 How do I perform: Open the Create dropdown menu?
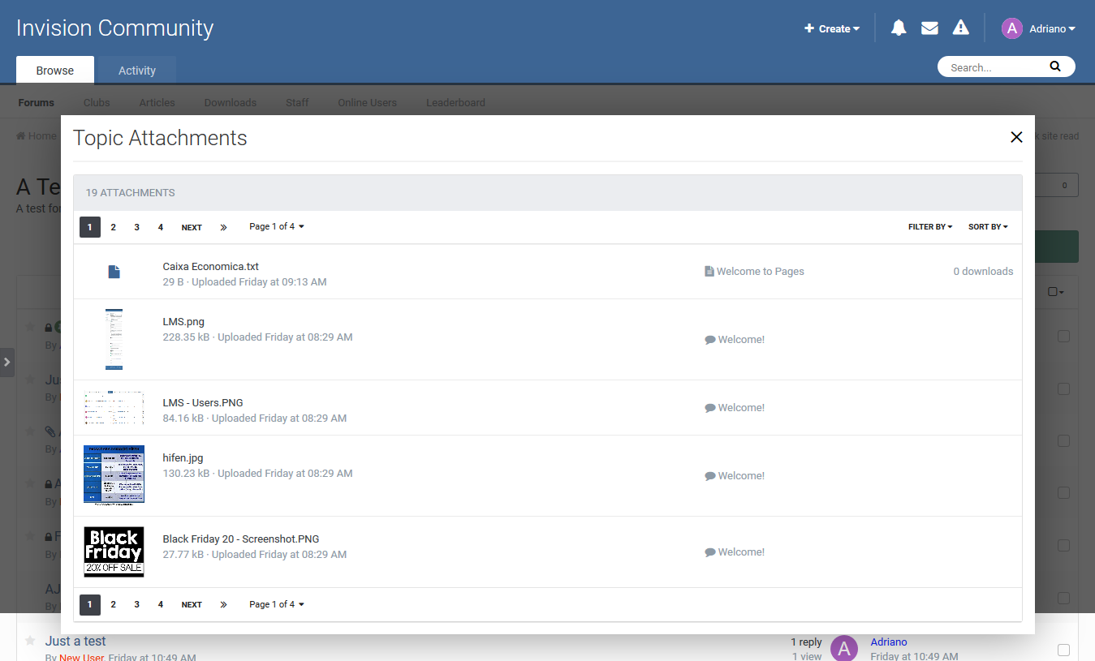pyautogui.click(x=832, y=28)
